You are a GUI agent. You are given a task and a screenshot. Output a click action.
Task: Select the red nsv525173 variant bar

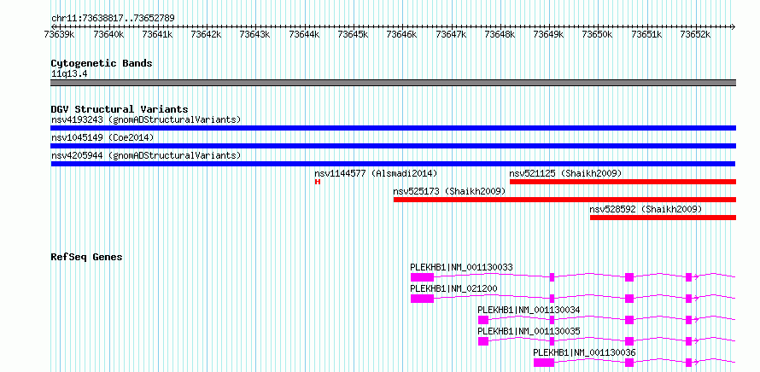[x=564, y=200]
